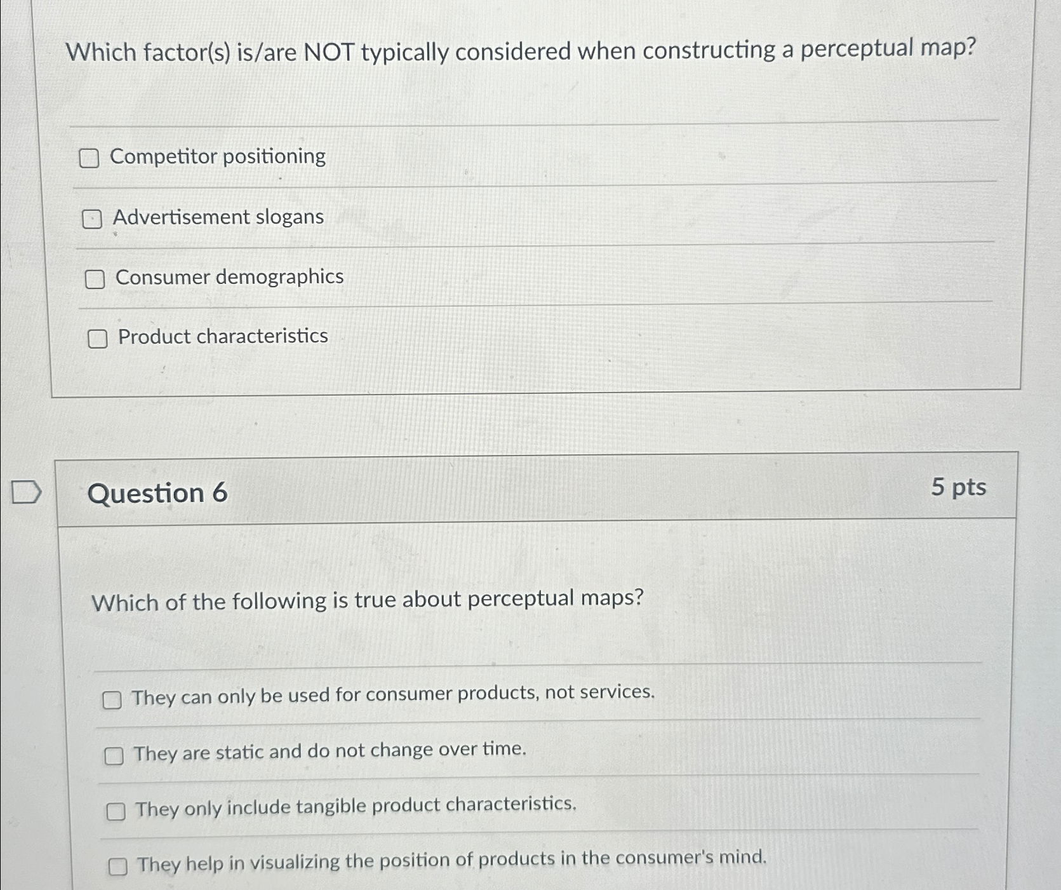Select 'They are static and do not change'

pos(114,756)
